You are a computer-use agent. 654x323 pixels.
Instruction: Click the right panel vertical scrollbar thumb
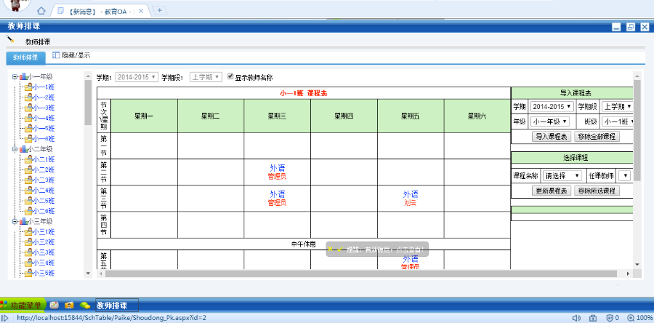637,130
